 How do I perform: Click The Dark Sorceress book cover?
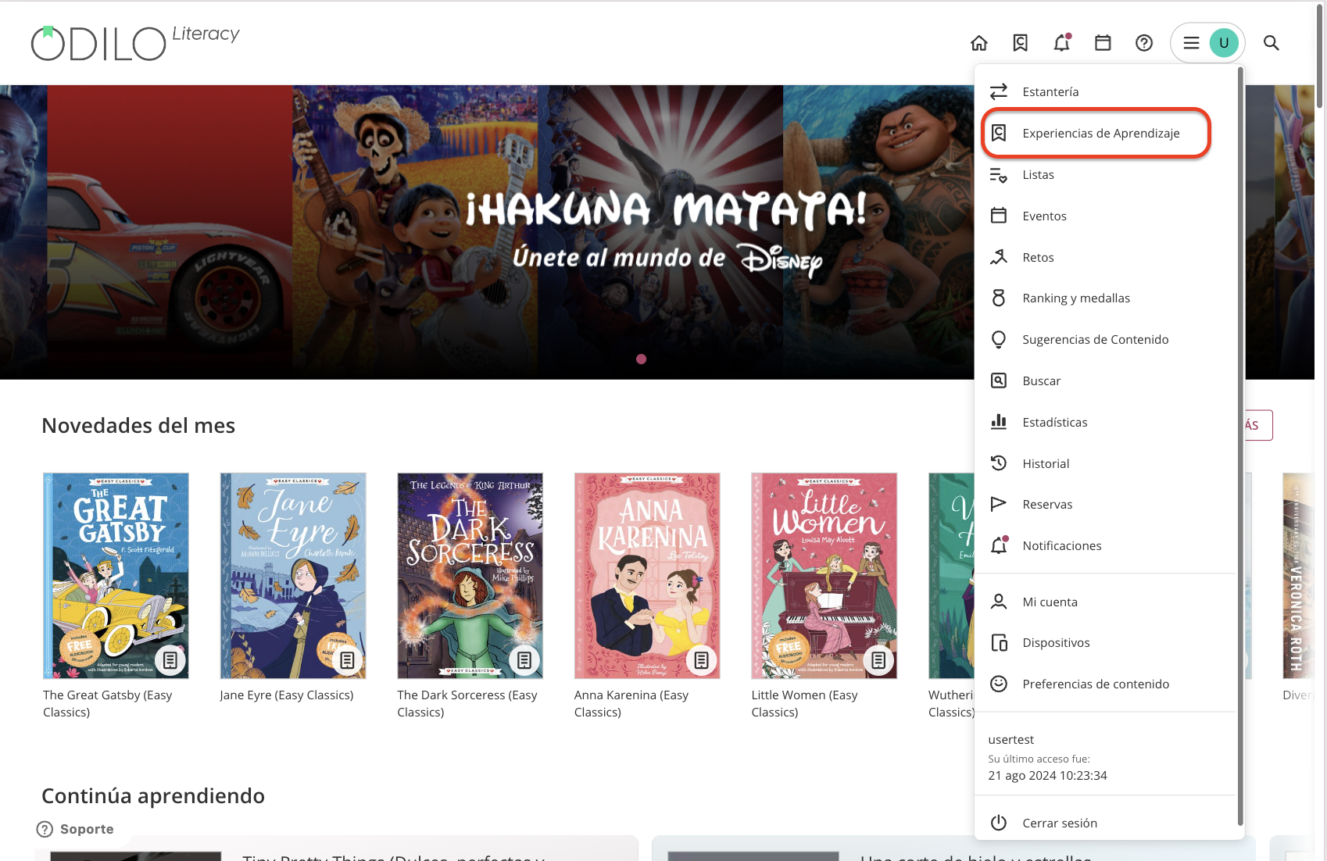tap(470, 576)
